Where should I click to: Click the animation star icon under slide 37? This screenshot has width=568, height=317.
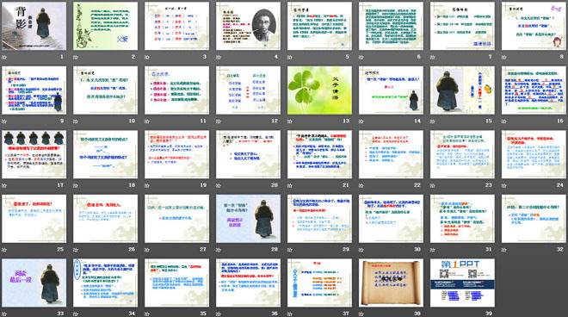290,314
